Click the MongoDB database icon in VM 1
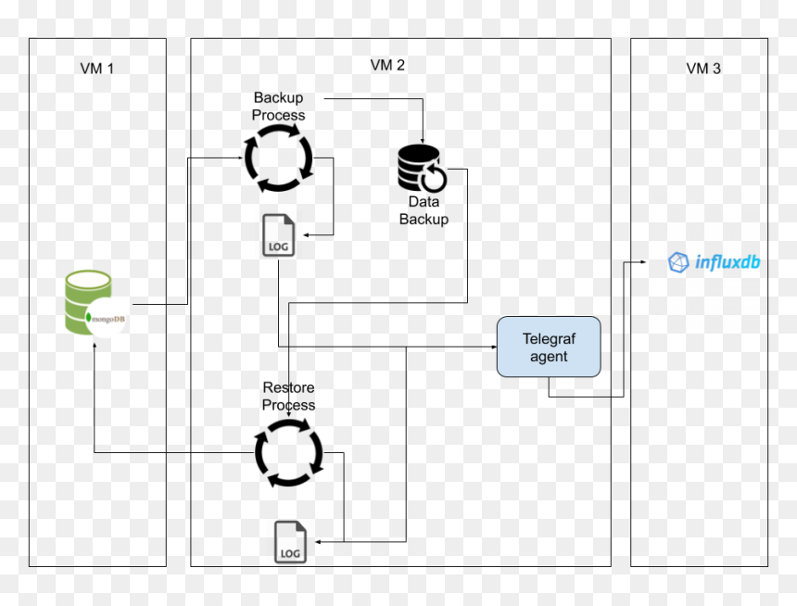The width and height of the screenshot is (797, 606). click(x=95, y=303)
